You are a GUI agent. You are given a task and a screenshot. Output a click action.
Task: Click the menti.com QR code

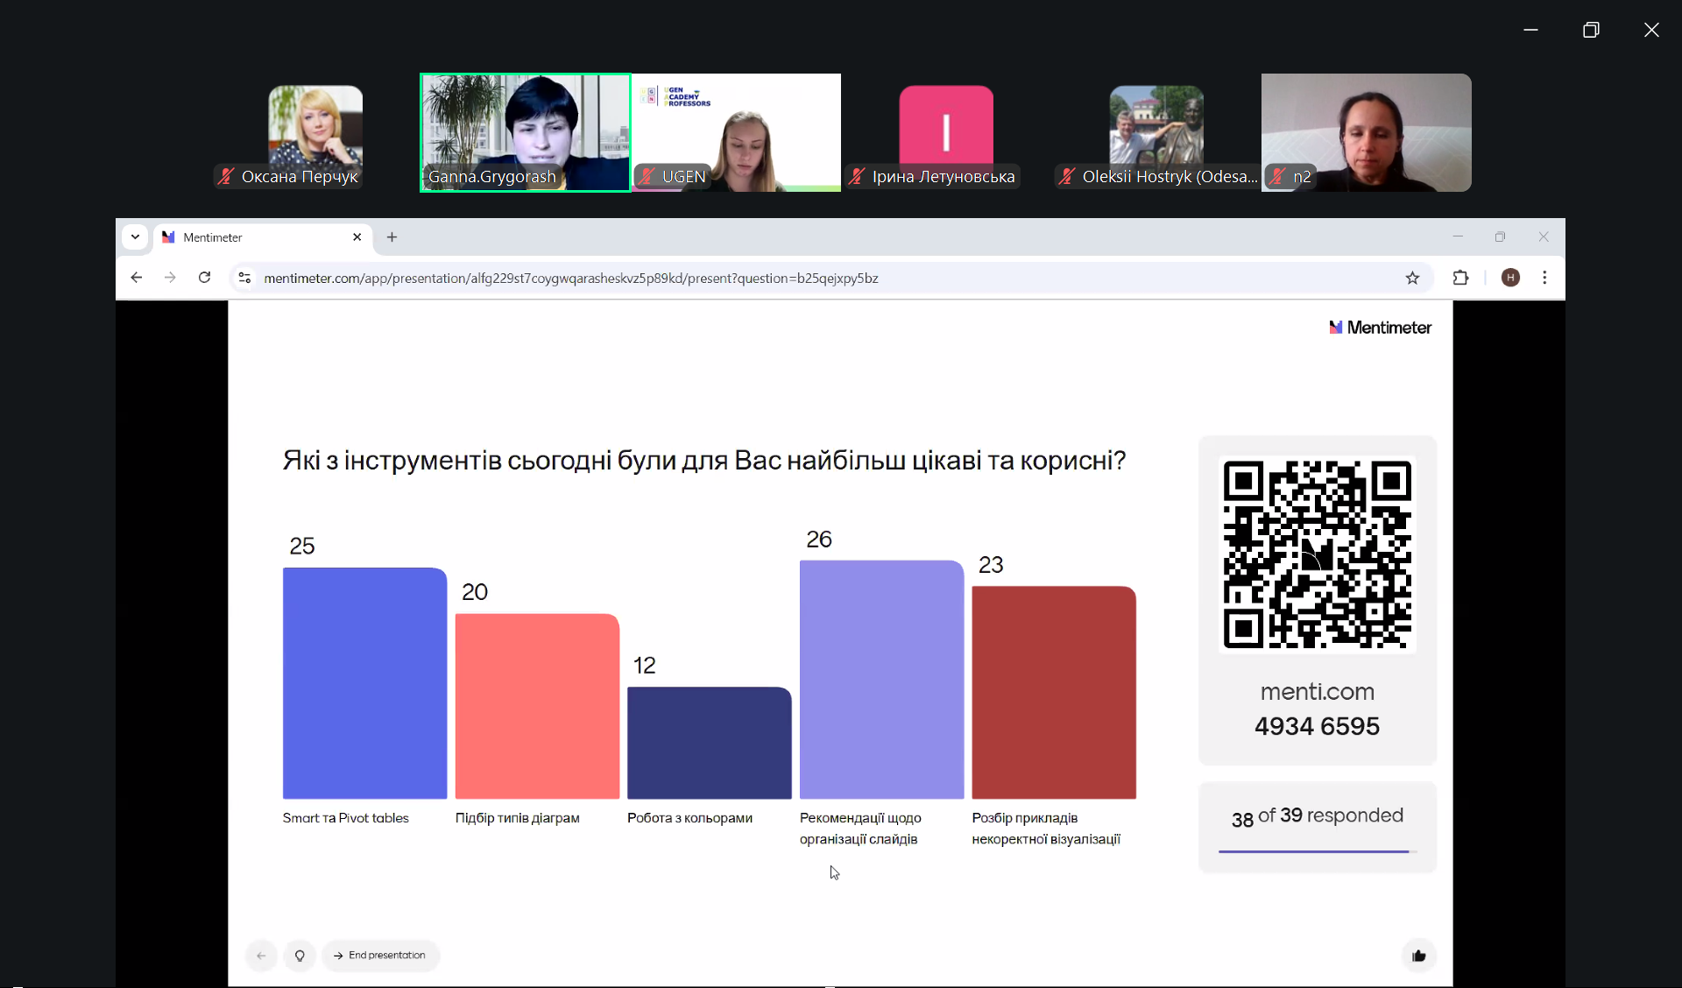[1317, 554]
